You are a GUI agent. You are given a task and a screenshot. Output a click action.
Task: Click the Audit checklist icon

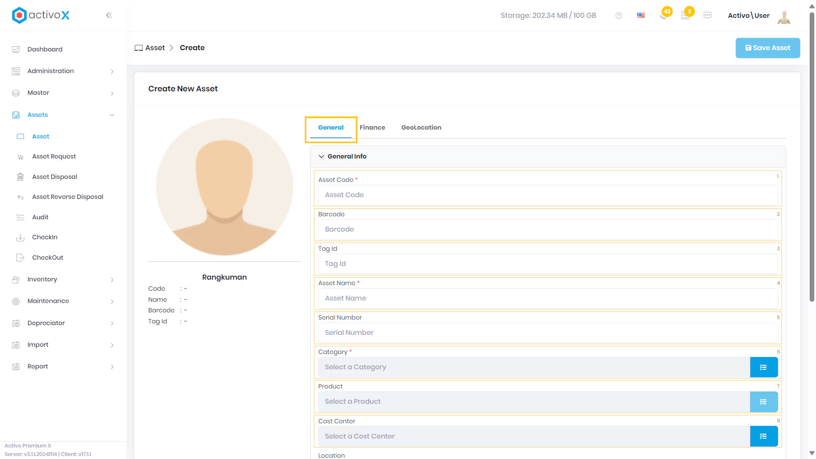20,217
